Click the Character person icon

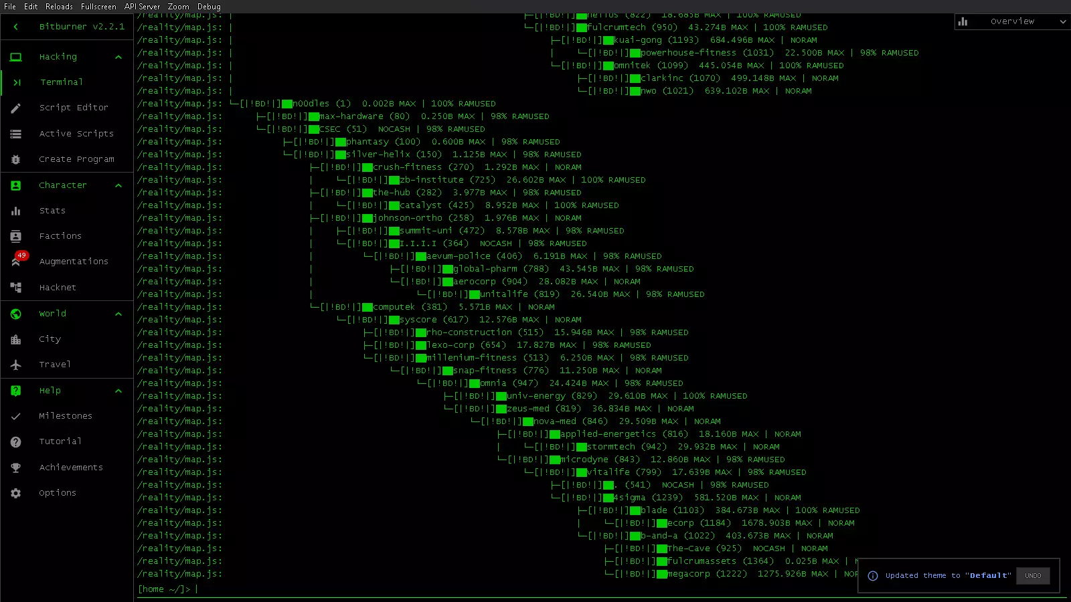coord(16,185)
